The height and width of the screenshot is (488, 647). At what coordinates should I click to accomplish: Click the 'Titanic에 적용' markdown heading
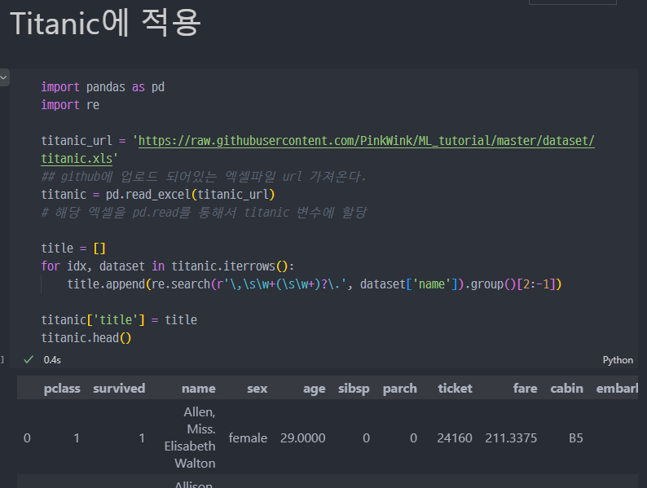[105, 23]
